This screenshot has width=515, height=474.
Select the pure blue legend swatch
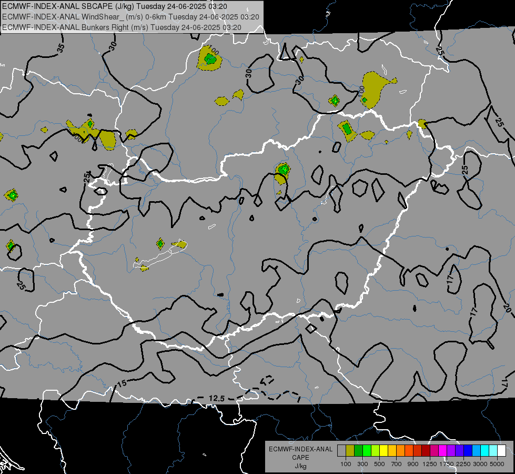click(x=468, y=451)
